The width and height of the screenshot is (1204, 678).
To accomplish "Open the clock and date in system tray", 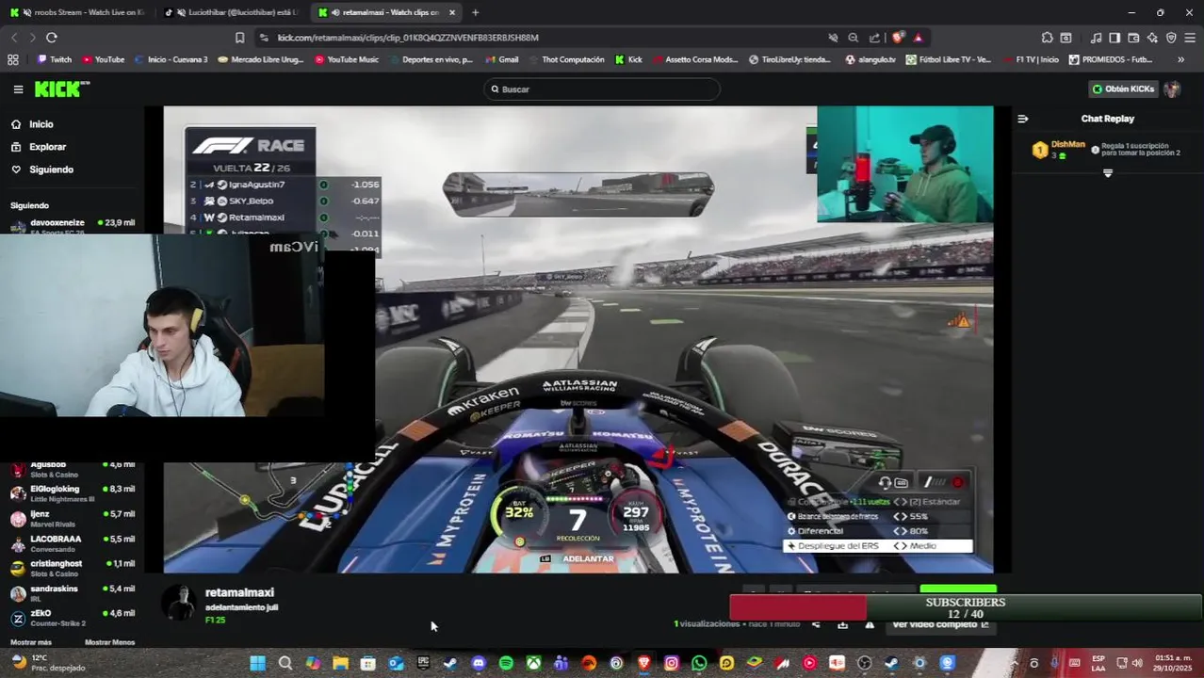I will pyautogui.click(x=1174, y=663).
